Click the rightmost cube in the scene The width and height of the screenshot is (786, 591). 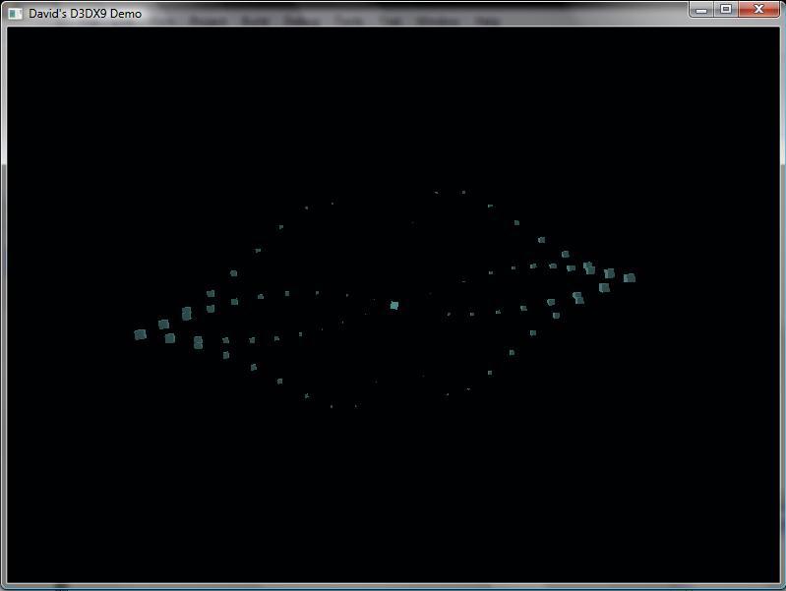click(630, 278)
